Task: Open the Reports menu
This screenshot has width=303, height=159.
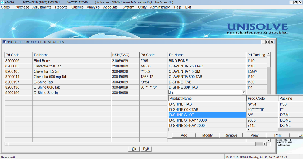Action: pyautogui.click(x=61, y=7)
